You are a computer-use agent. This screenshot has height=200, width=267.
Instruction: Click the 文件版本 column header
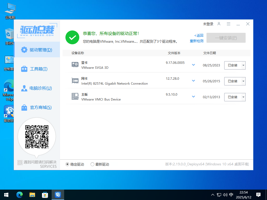(x=174, y=53)
